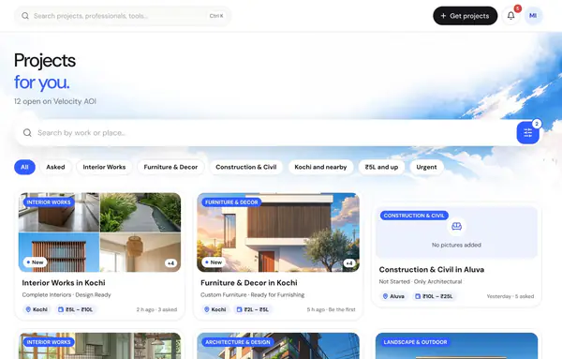The image size is (562, 359).
Task: Click location pin on Furniture & Decor card
Action: pyautogui.click(x=206, y=309)
